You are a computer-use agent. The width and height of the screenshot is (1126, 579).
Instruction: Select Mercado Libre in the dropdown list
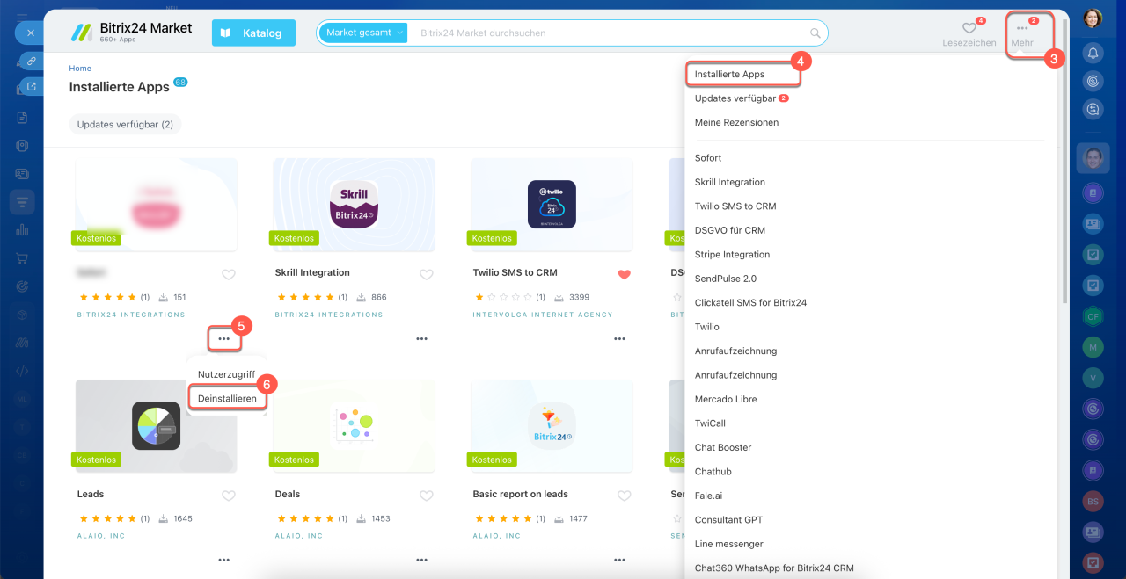[726, 399]
